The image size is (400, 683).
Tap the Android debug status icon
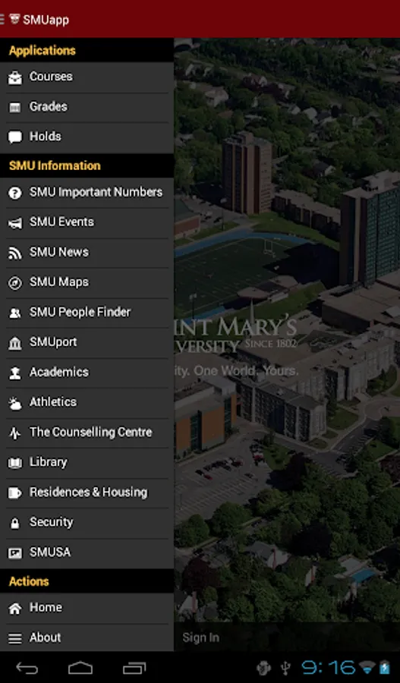(263, 668)
